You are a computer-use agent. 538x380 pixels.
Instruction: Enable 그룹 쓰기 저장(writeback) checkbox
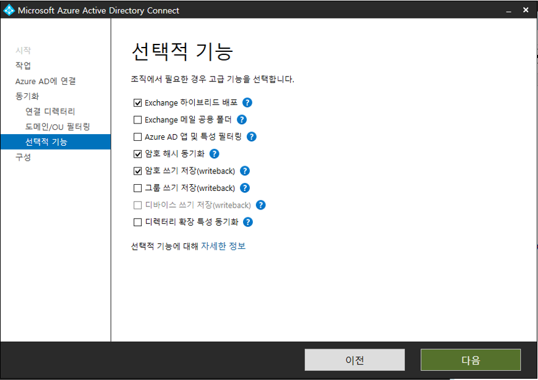coord(137,188)
